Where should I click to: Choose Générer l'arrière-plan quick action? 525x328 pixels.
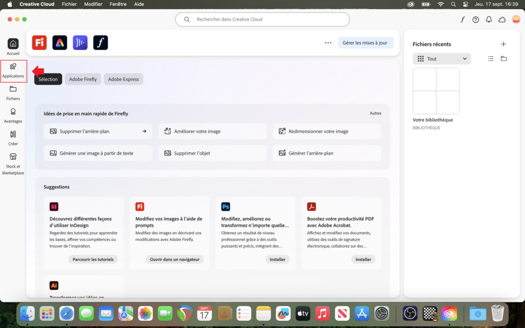click(x=327, y=153)
